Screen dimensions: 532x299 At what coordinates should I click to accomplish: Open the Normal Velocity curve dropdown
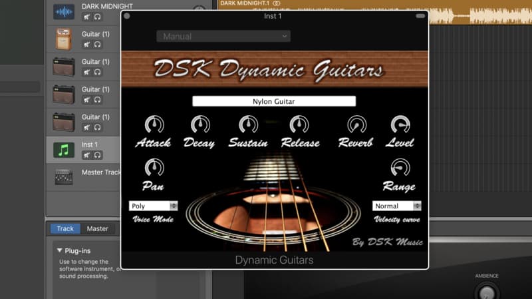396,206
